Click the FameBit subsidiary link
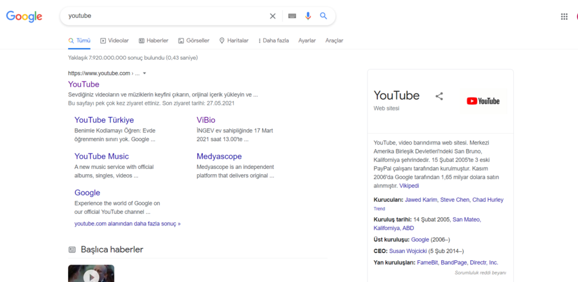 pos(428,263)
